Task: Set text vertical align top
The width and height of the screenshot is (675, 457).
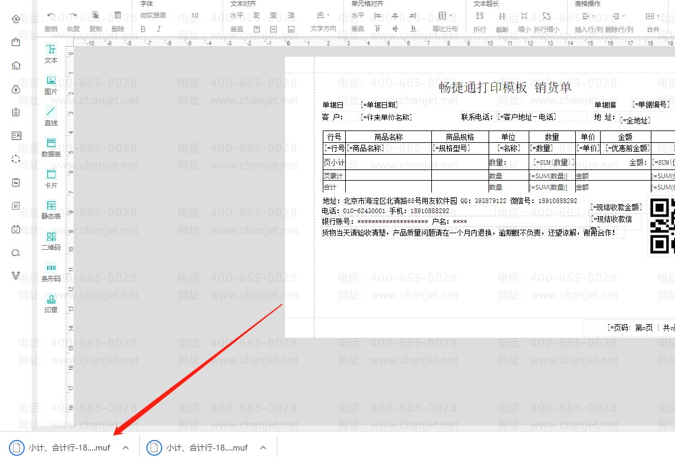Action: coord(257,30)
